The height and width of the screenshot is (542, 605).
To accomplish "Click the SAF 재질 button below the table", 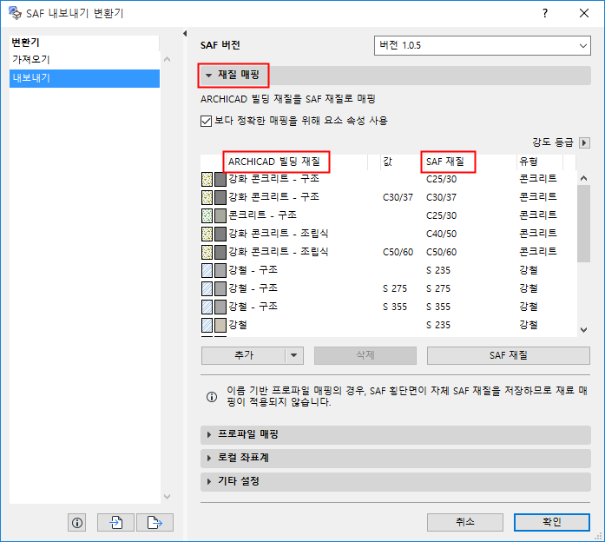I will 508,355.
